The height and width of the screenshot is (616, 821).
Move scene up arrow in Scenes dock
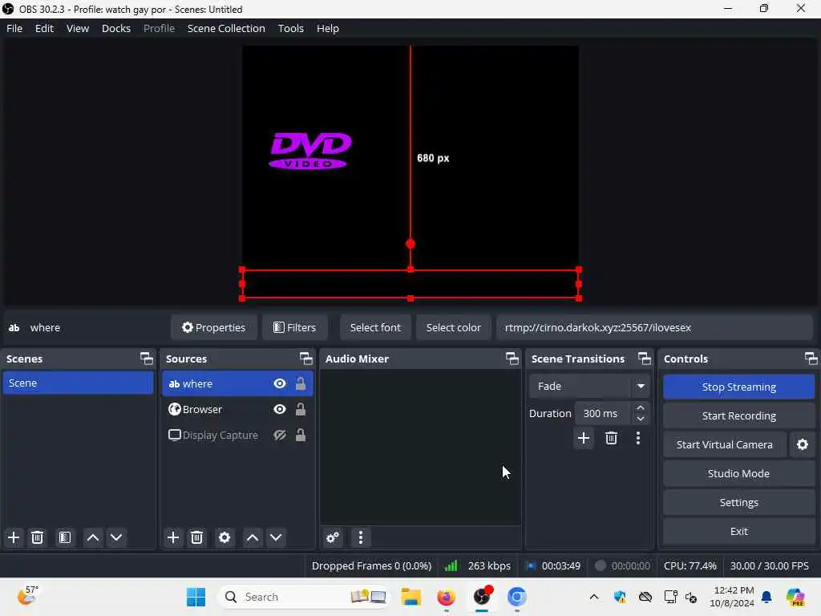pos(93,537)
